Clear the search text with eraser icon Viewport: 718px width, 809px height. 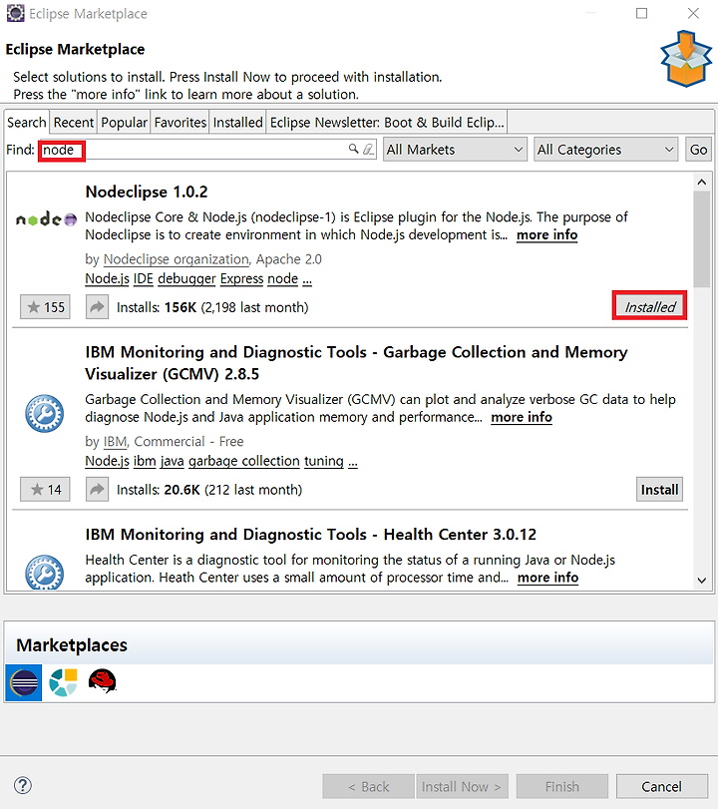coord(368,149)
